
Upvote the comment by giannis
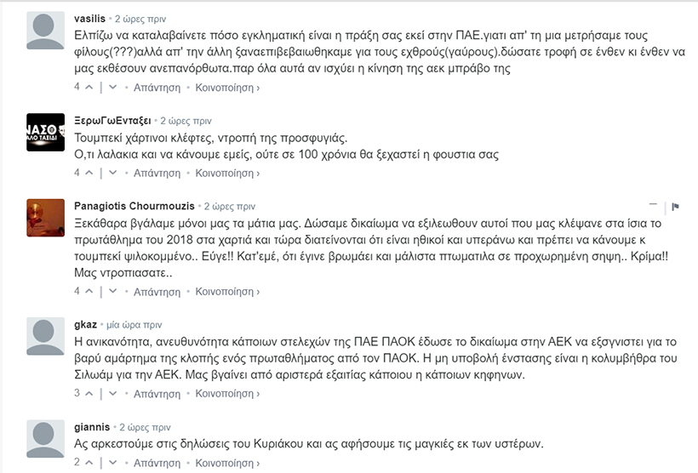[x=90, y=463]
